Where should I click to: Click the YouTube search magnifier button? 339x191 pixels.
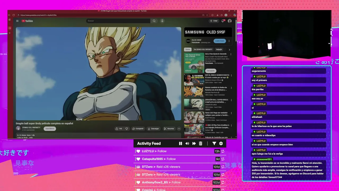(x=154, y=21)
